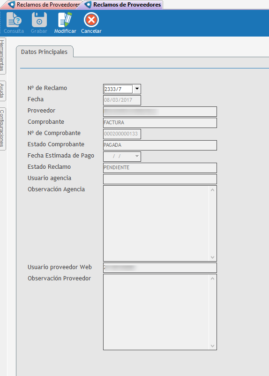Click the Observación Proveedor text area
Viewport: 269px width, 376px height.
tap(156, 312)
